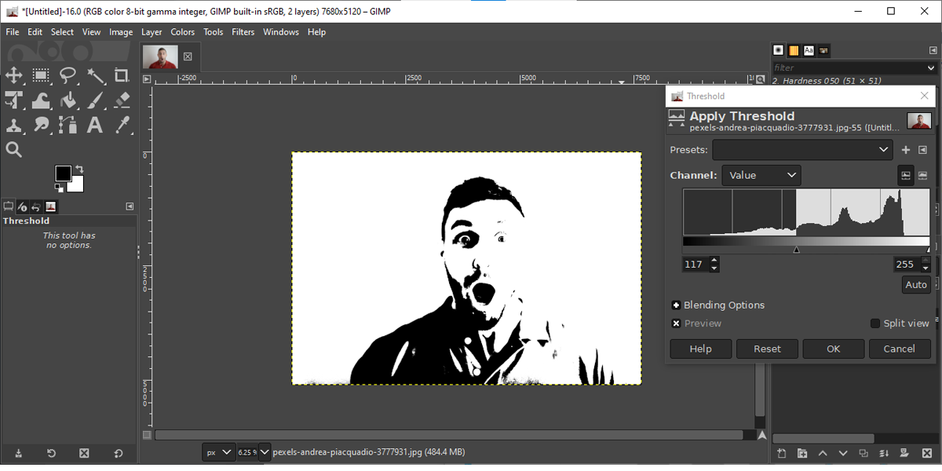Image resolution: width=942 pixels, height=471 pixels.
Task: Switch histogram to logarithmic view
Action: [x=923, y=175]
